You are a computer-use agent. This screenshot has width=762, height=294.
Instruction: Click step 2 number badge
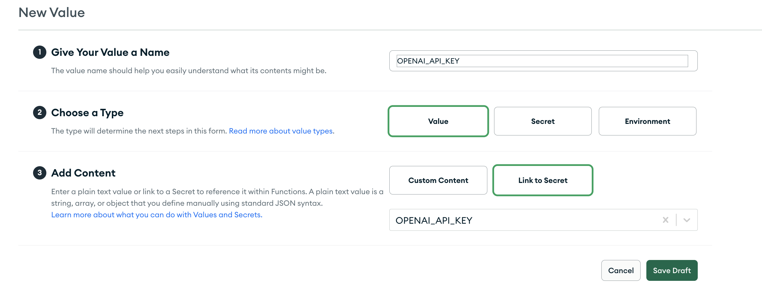click(40, 112)
